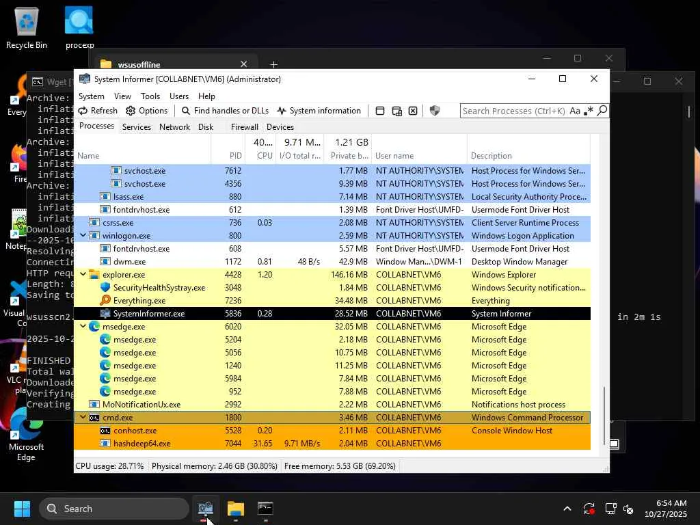The image size is (700, 525).
Task: Toggle case-sensitive Aa search option
Action: point(575,111)
